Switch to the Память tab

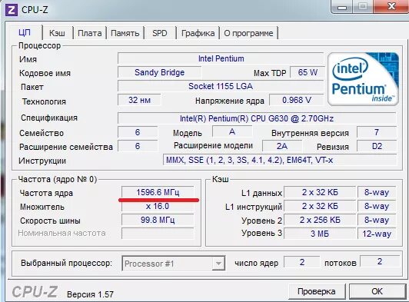[125, 33]
